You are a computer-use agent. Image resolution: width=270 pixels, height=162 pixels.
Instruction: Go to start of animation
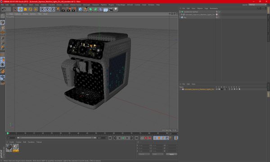[x=110, y=138]
